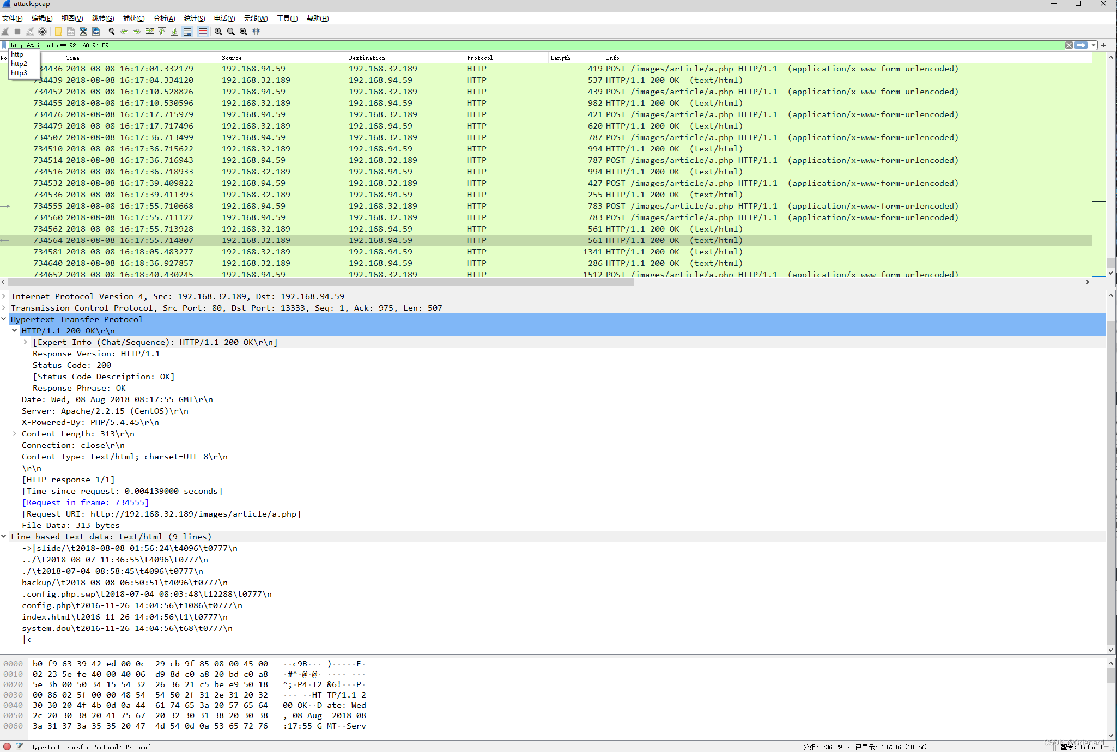1117x752 pixels.
Task: Jump to first packet icon
Action: 162,32
